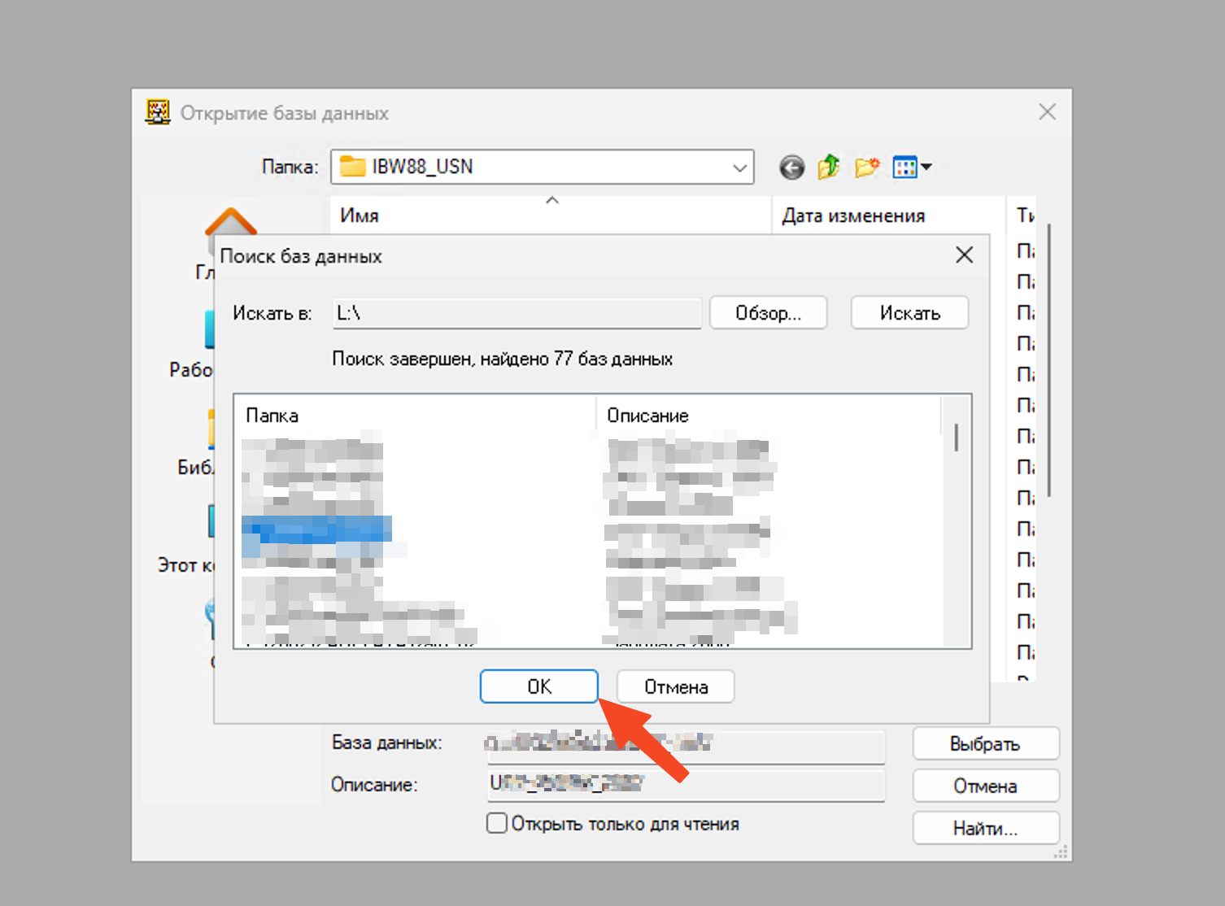Confirm the search dialog with OK
Screen dimensions: 1225x906
point(538,686)
